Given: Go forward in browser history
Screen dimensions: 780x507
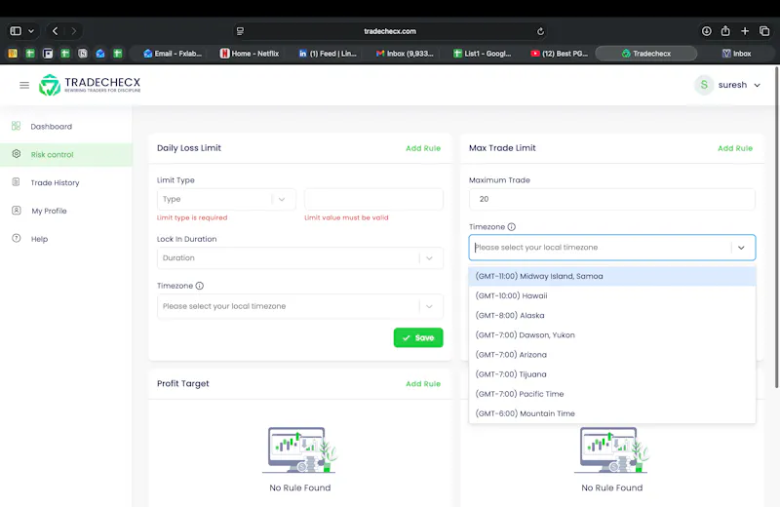Looking at the screenshot, I should click(x=74, y=31).
